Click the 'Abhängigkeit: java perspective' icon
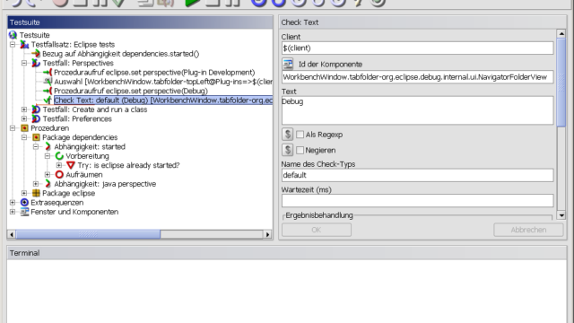The width and height of the screenshot is (574, 323). pos(48,184)
